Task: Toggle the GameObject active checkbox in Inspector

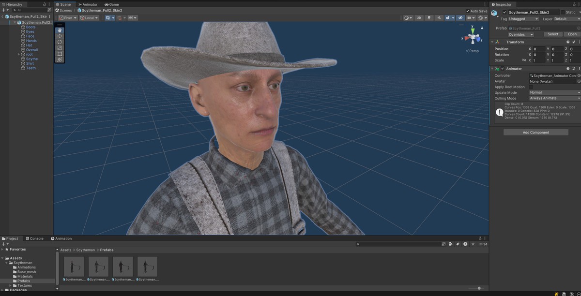Action: pos(505,12)
